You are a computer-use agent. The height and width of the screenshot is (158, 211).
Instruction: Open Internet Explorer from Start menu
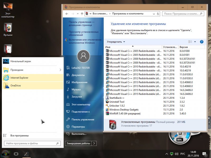(33, 78)
